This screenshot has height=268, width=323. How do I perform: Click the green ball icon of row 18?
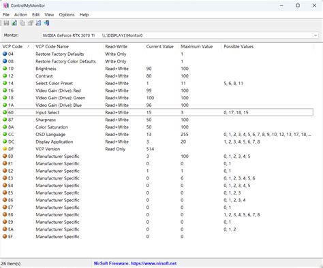tap(5, 97)
